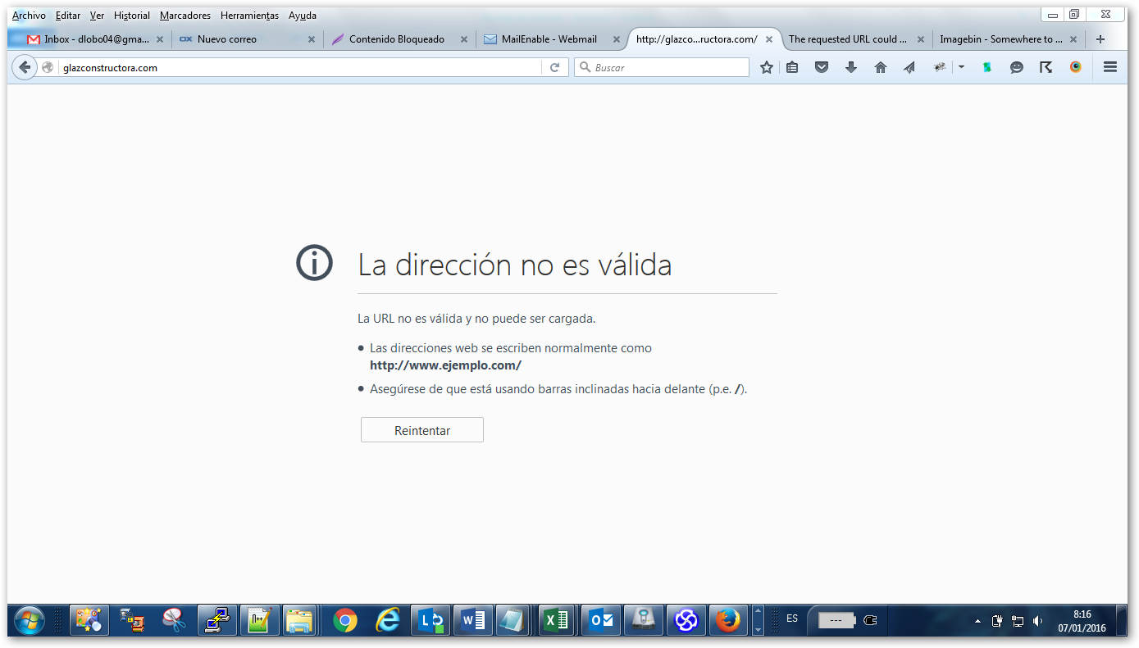Go to the Home page icon

881,68
